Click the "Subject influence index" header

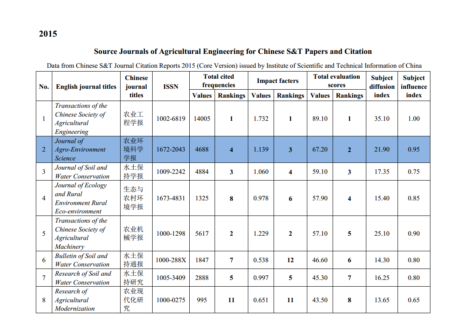point(414,86)
